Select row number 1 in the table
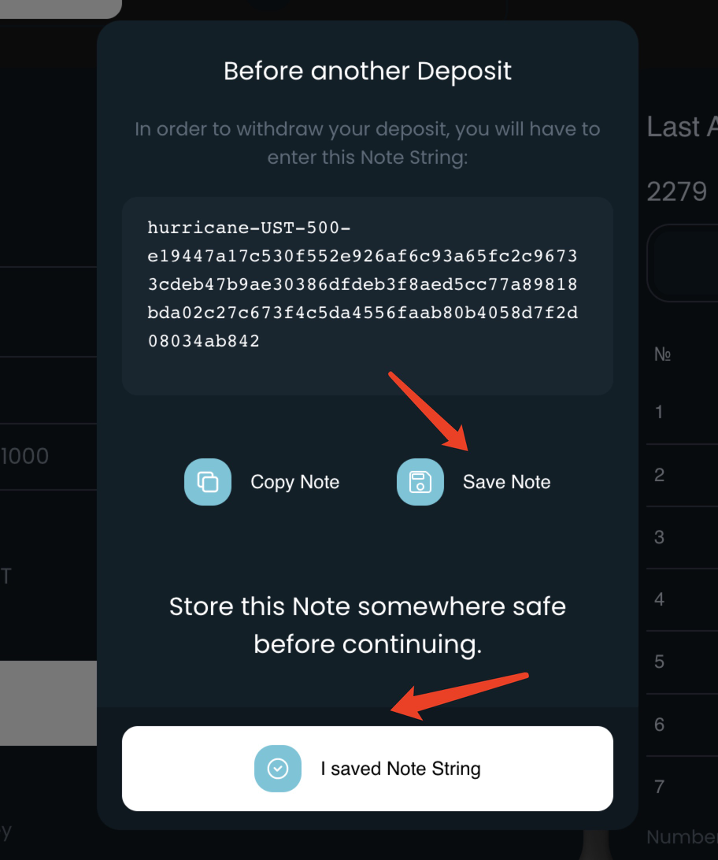This screenshot has height=860, width=718. pos(659,412)
